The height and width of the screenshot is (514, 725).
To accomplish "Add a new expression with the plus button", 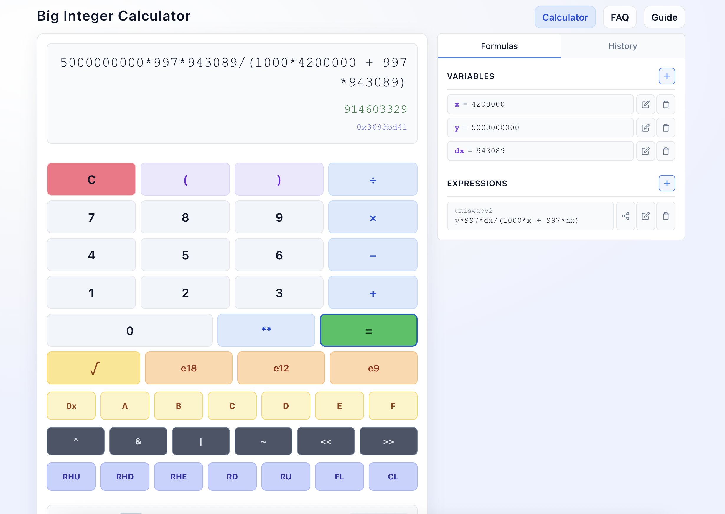I will 667,183.
